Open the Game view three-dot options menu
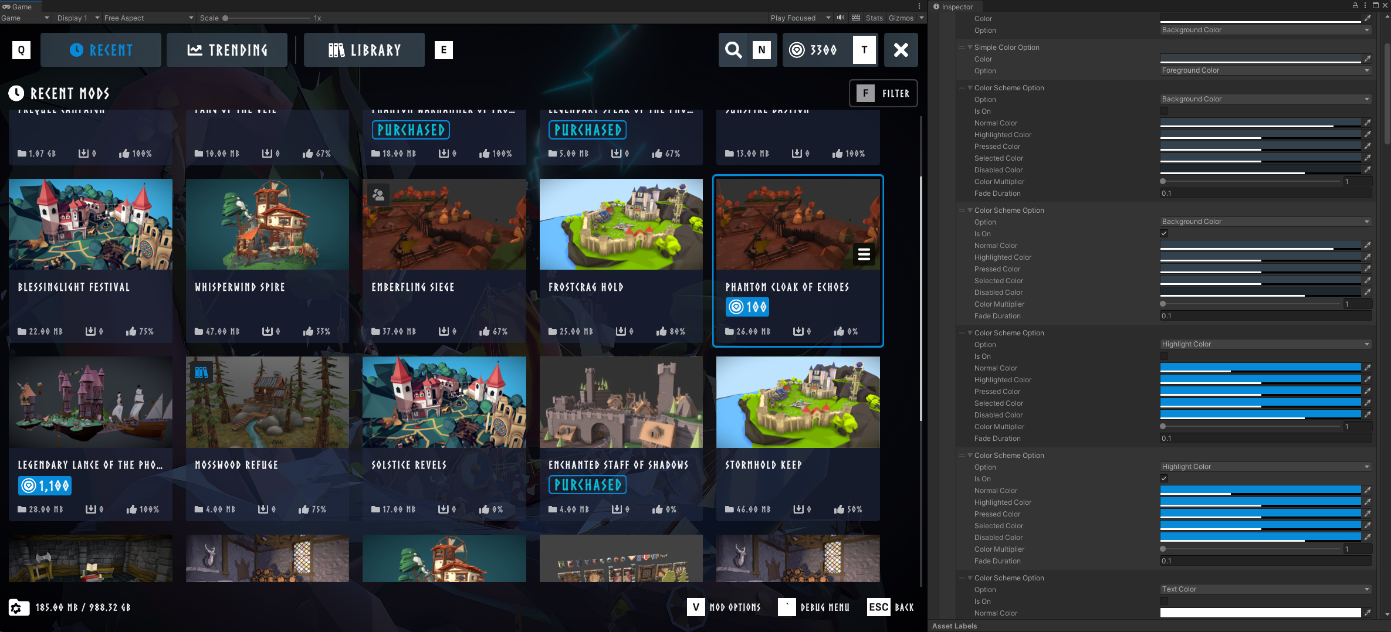1391x632 pixels. tap(919, 6)
